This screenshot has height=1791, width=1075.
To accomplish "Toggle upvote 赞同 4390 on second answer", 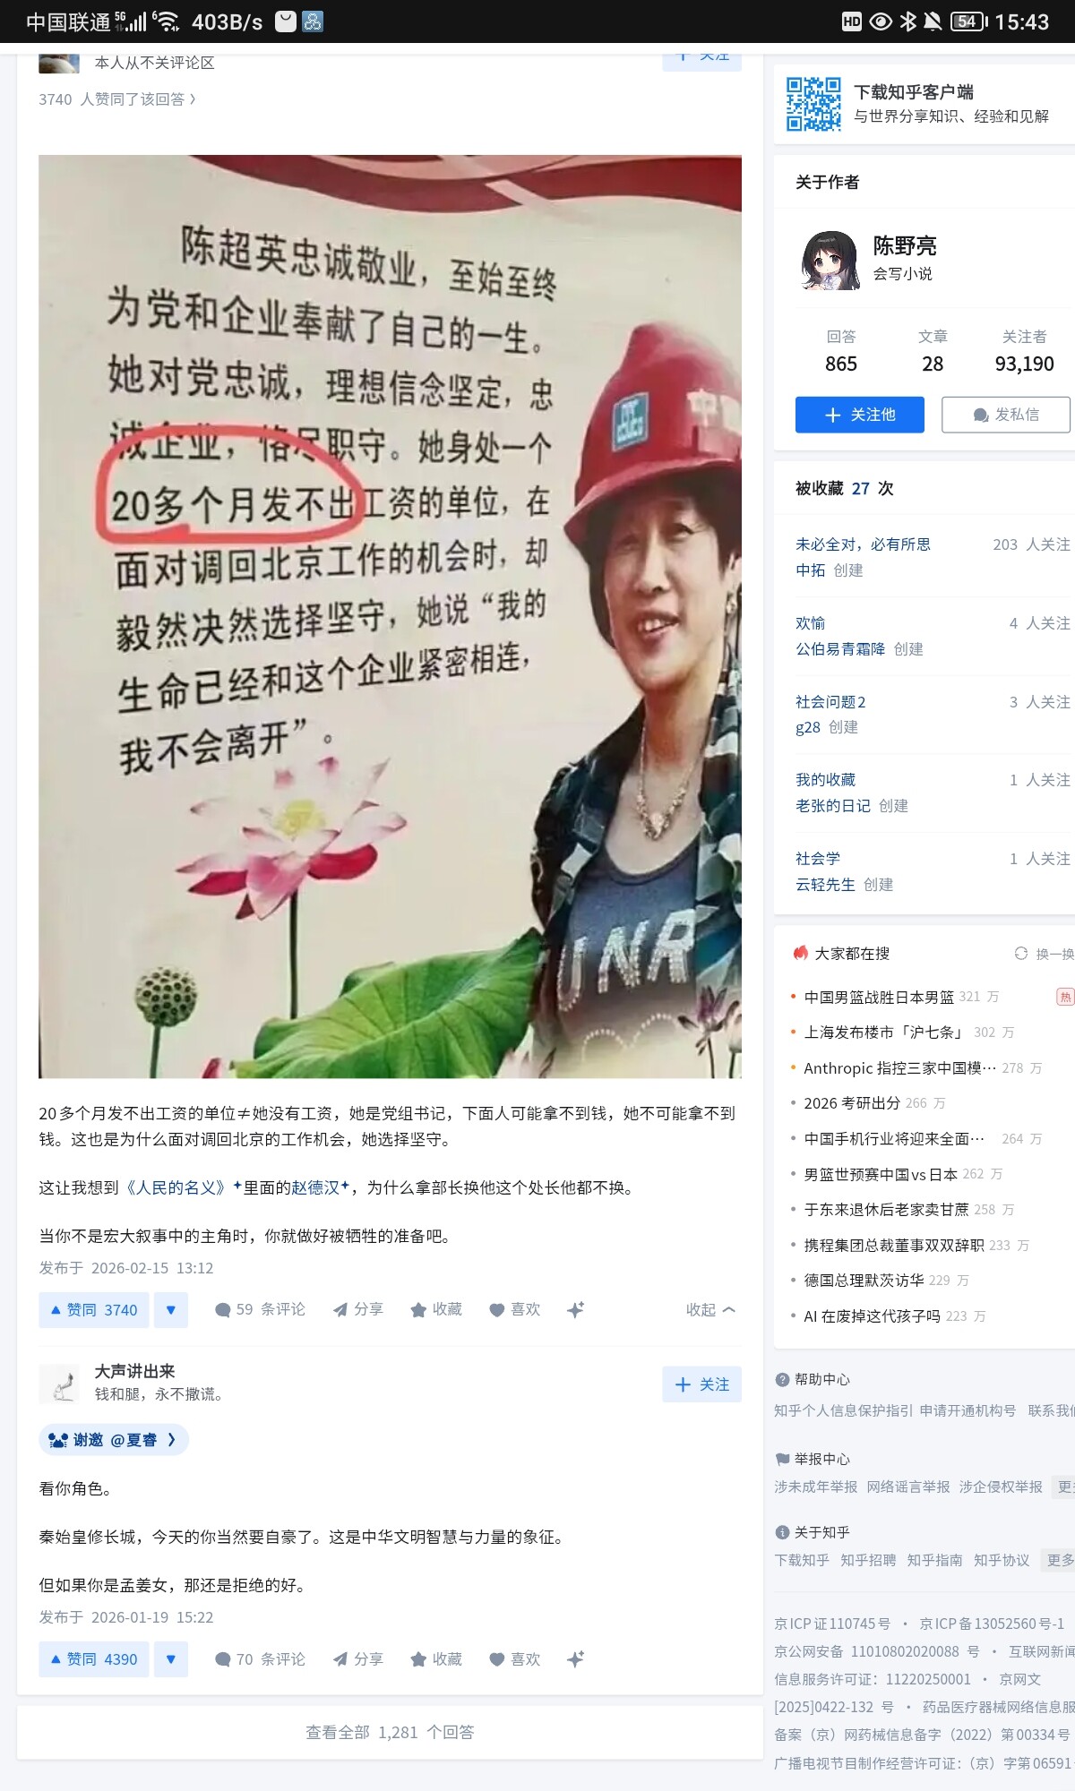I will tap(94, 1659).
